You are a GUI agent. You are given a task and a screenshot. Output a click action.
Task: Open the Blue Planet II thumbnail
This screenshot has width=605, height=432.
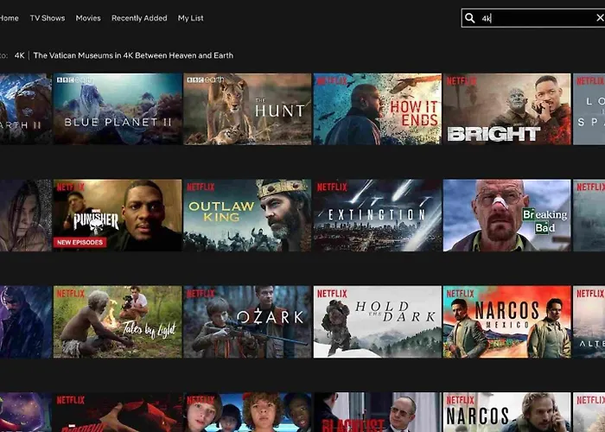(x=118, y=109)
